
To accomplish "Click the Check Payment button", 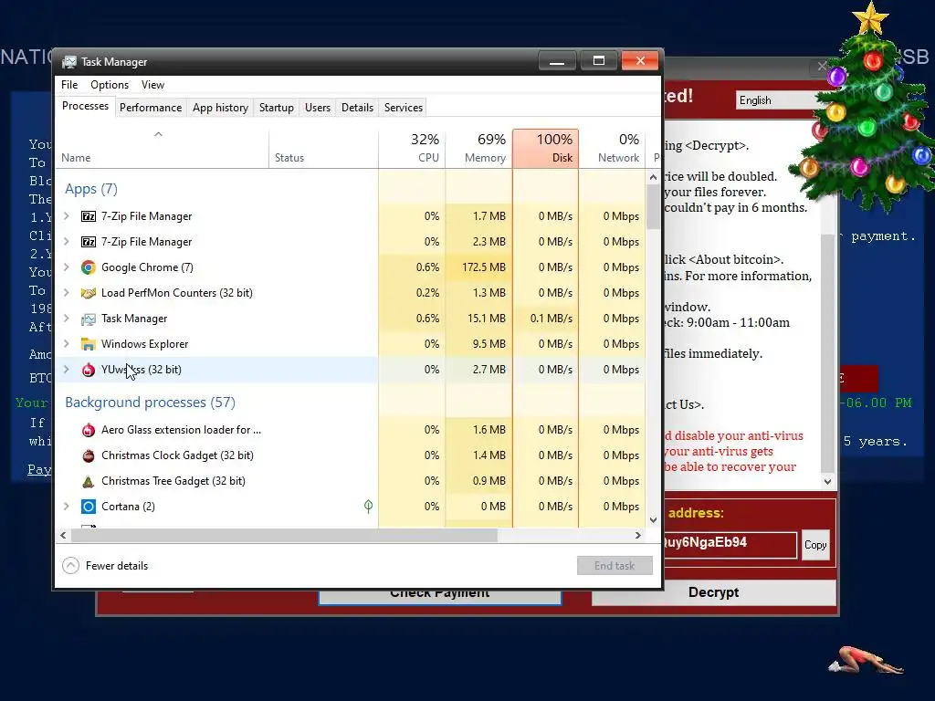I will point(439,595).
